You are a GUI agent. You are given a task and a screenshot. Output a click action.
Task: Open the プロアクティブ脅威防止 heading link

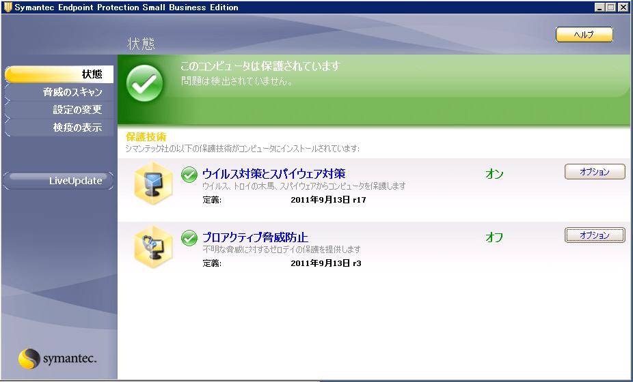click(x=255, y=237)
